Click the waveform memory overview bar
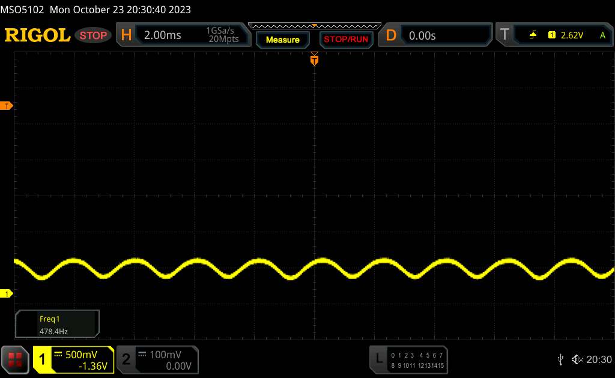Image resolution: width=615 pixels, height=378 pixels. [315, 26]
